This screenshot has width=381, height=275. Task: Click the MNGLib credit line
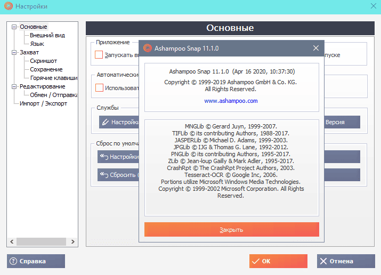pyautogui.click(x=231, y=126)
